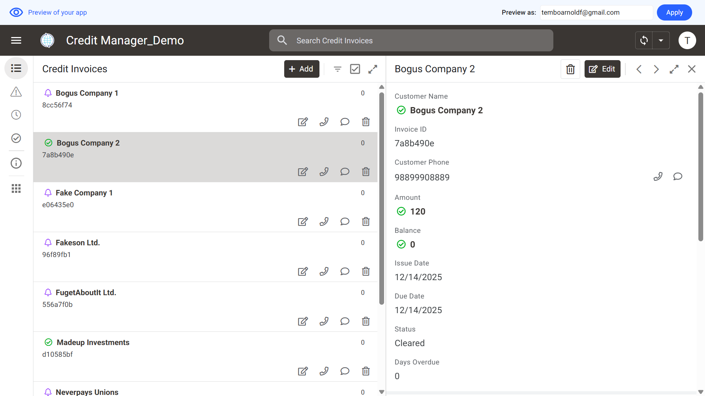The height and width of the screenshot is (396, 705).
Task: Click the Search Credit Invoices field
Action: coord(411,40)
